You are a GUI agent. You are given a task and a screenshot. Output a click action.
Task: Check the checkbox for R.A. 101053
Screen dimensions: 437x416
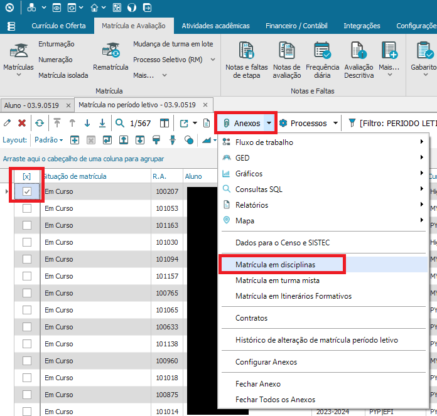[27, 208]
